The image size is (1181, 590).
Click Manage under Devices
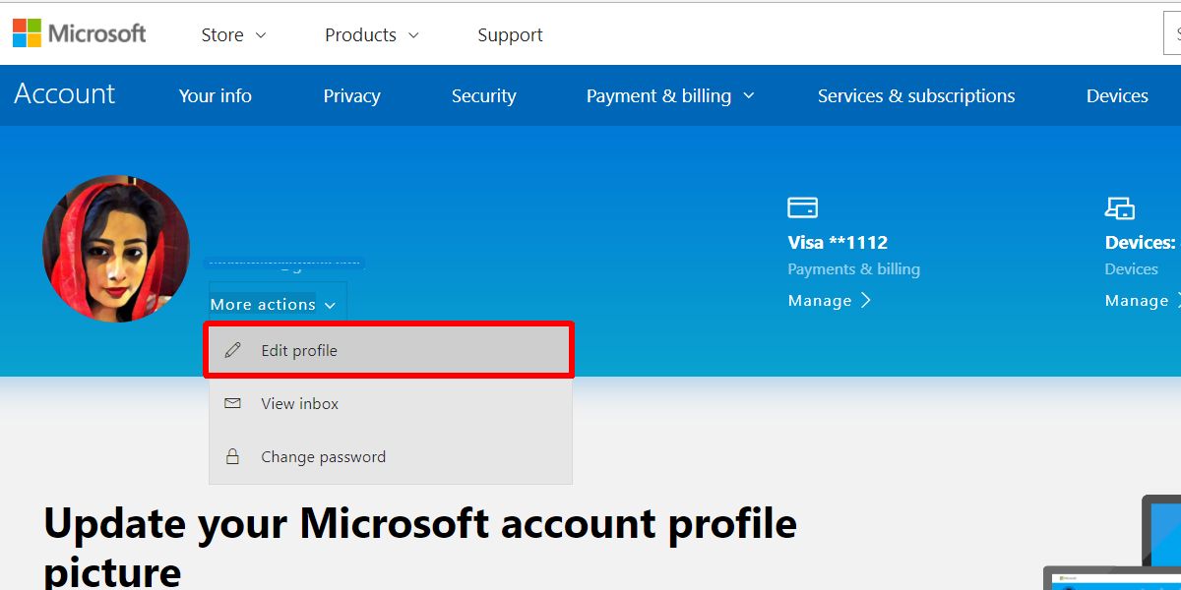(x=1144, y=301)
